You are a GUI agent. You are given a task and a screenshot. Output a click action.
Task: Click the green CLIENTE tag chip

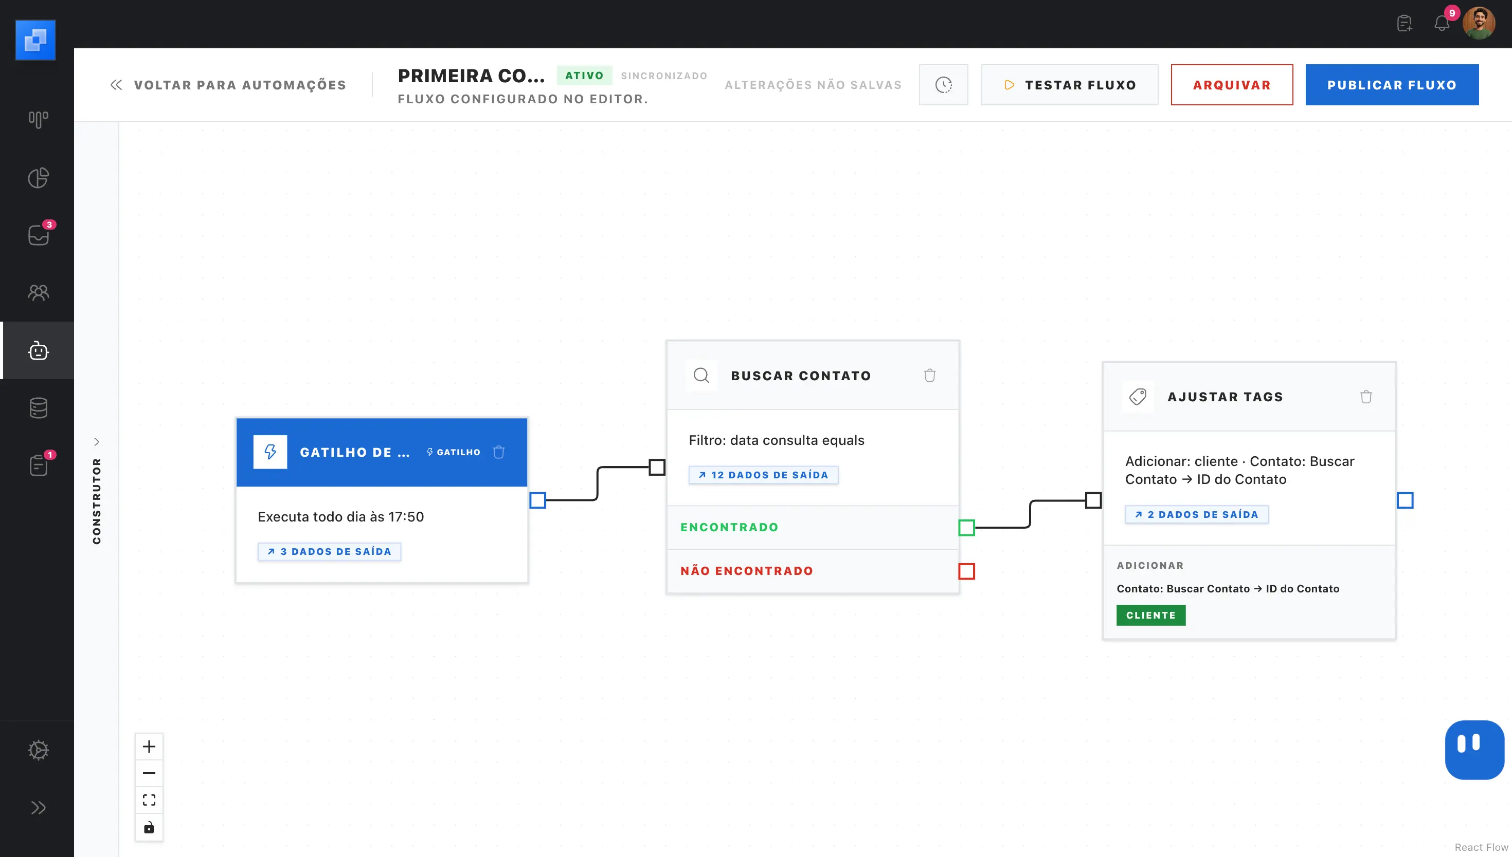[1151, 615]
